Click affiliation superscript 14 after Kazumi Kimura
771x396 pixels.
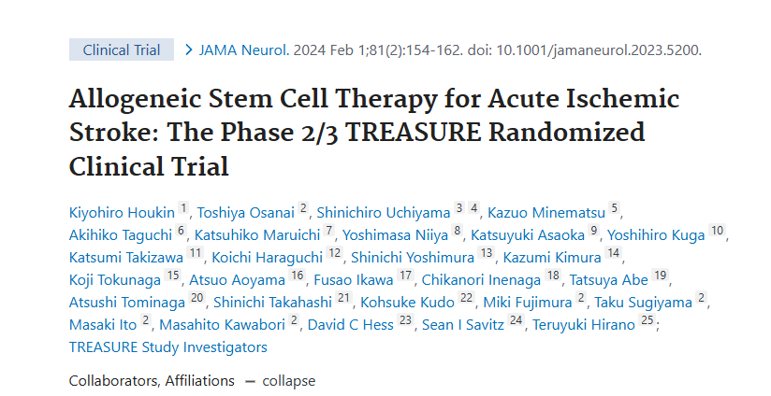[x=614, y=255]
